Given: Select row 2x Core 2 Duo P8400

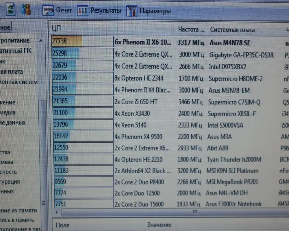Looking at the screenshot, I should [x=171, y=182].
